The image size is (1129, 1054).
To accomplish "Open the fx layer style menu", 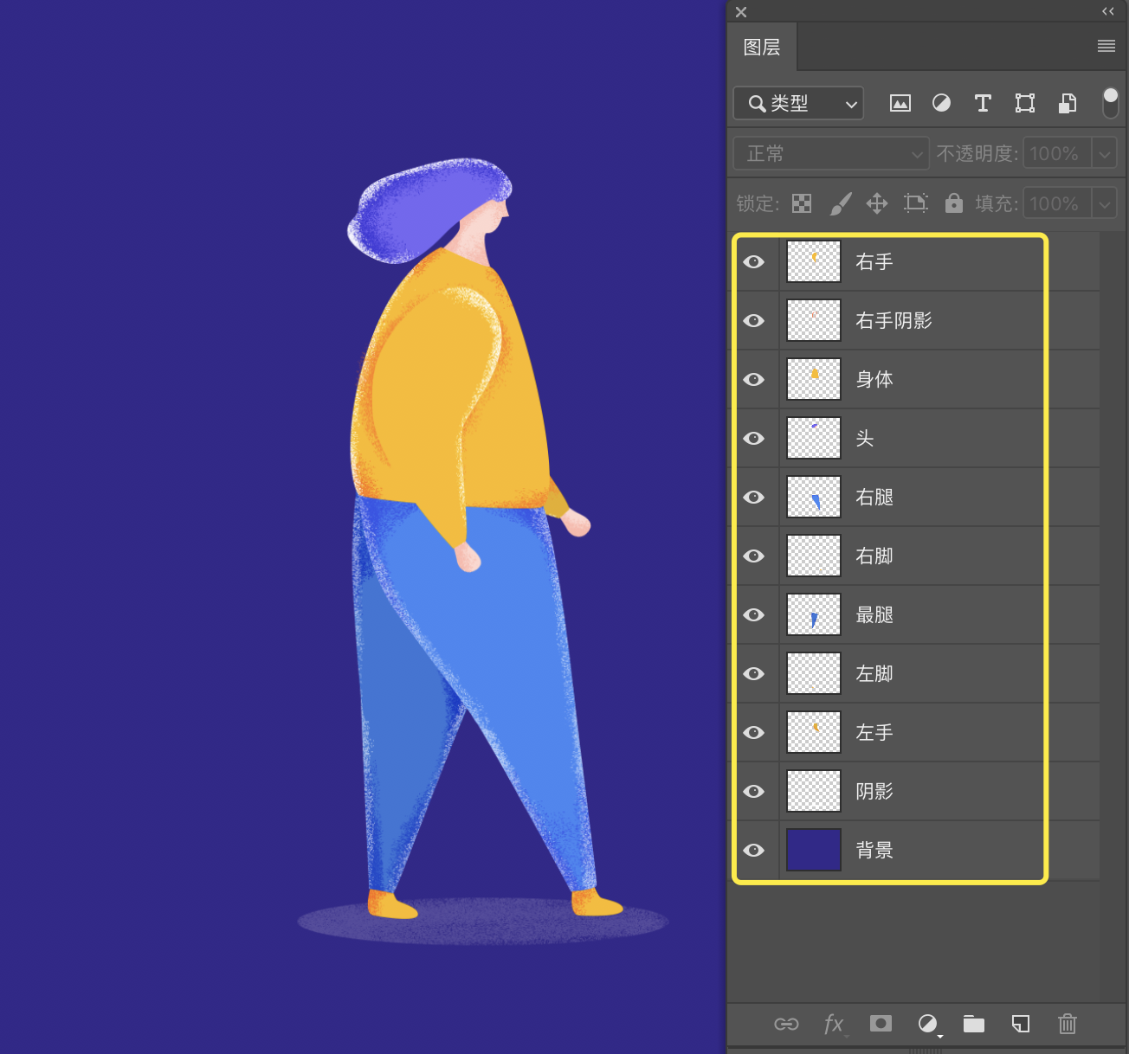I will (x=834, y=1025).
